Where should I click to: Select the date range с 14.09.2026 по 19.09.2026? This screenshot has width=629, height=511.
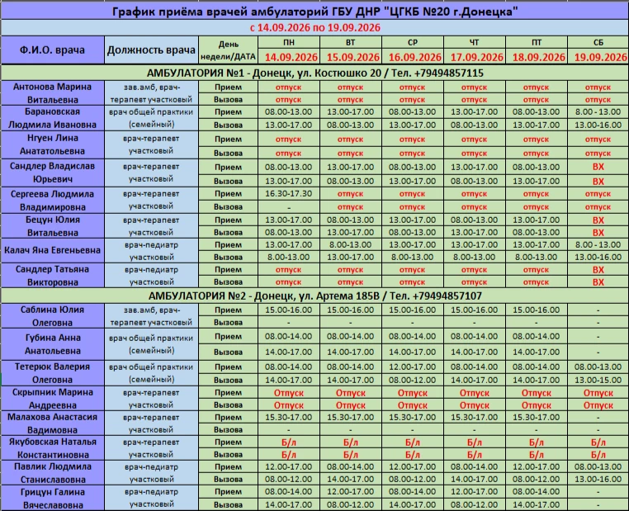(x=314, y=28)
